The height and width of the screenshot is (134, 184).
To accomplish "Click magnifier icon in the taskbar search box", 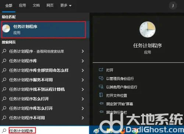I will pos(4,131).
